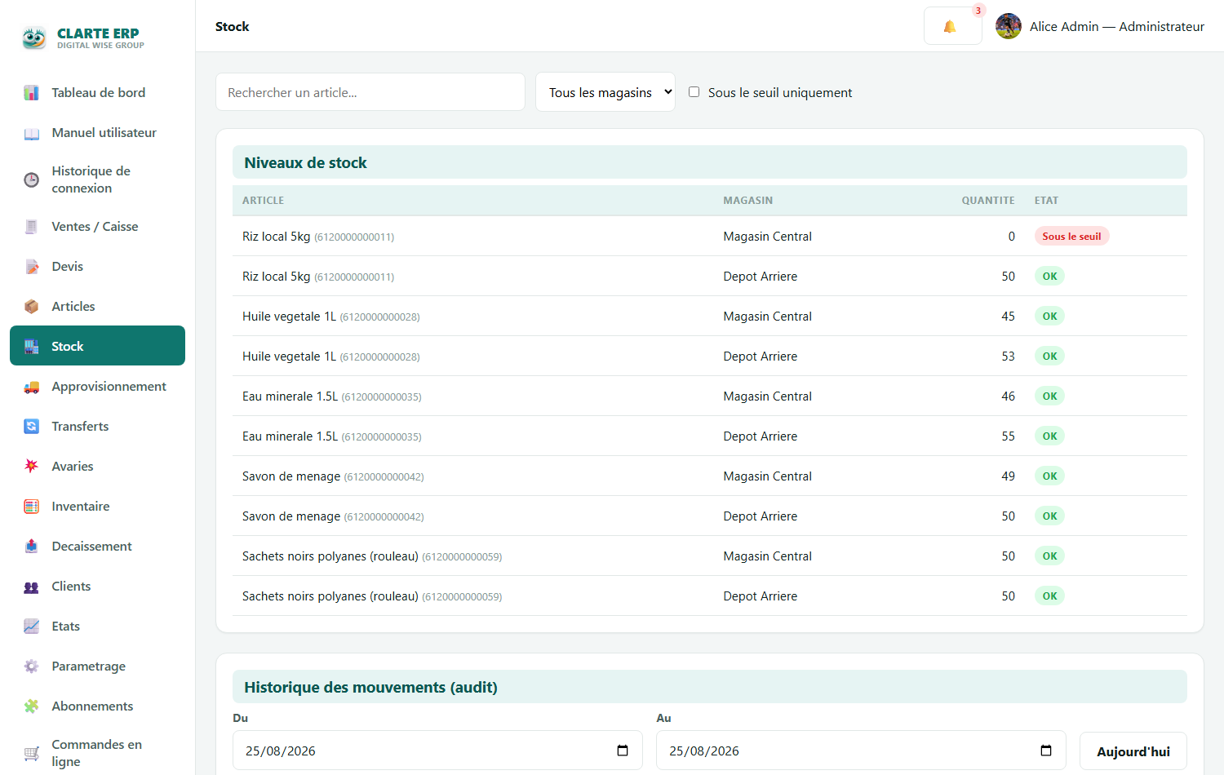Click the MAGASIN column header

tap(747, 201)
